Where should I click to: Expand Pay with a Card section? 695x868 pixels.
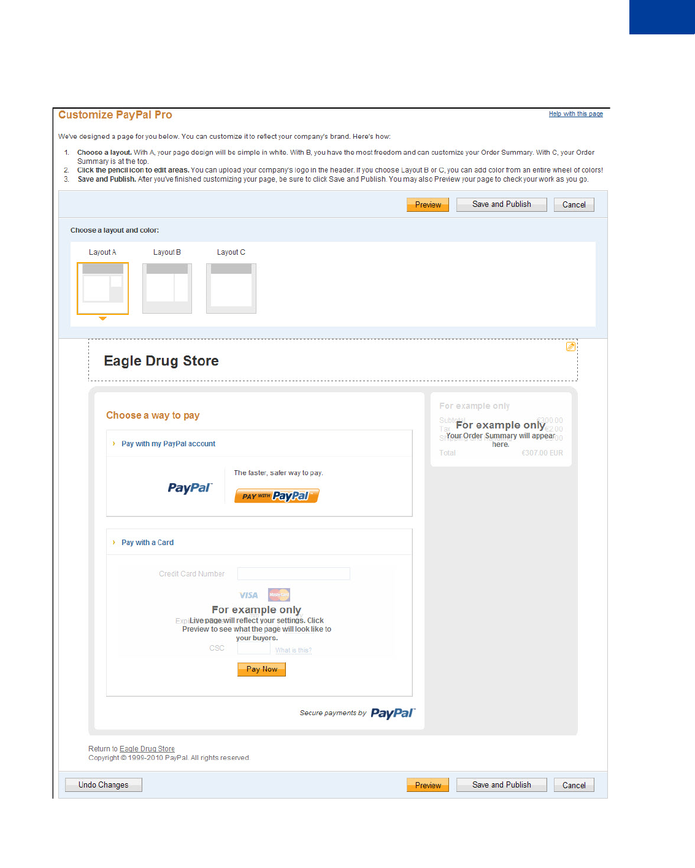click(x=147, y=543)
